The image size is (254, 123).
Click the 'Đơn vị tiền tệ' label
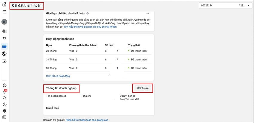click(x=128, y=96)
